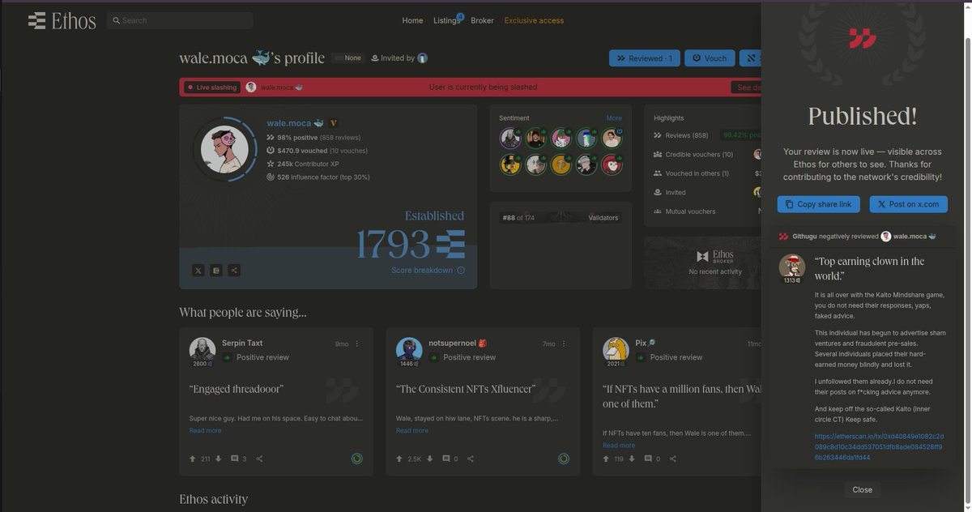Click Read more on notsupernoel review
Image resolution: width=972 pixels, height=512 pixels.
411,430
